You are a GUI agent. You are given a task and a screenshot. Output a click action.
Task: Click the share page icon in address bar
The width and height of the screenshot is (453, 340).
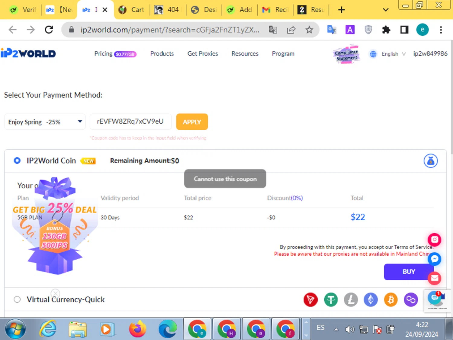pos(291,30)
